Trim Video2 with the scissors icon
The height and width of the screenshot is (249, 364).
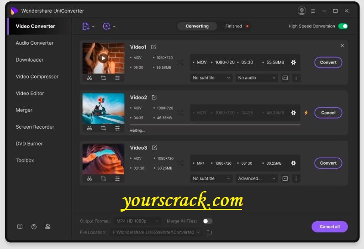point(90,128)
